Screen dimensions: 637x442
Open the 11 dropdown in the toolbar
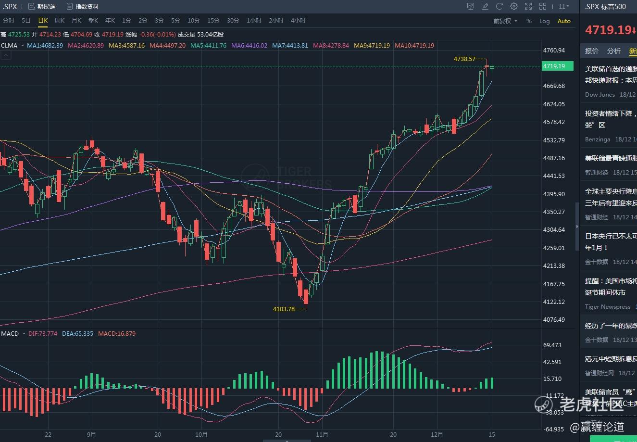point(563,7)
